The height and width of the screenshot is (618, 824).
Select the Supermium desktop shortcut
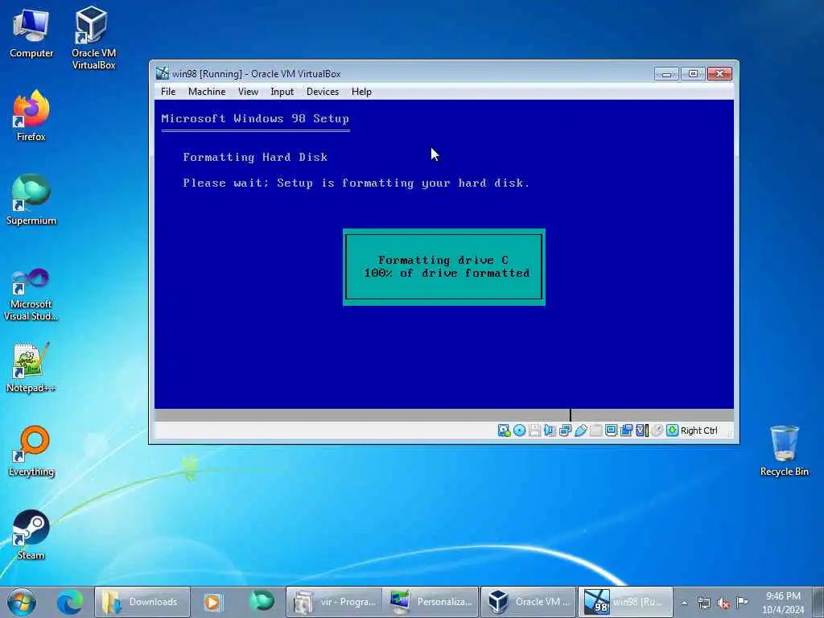[31, 200]
